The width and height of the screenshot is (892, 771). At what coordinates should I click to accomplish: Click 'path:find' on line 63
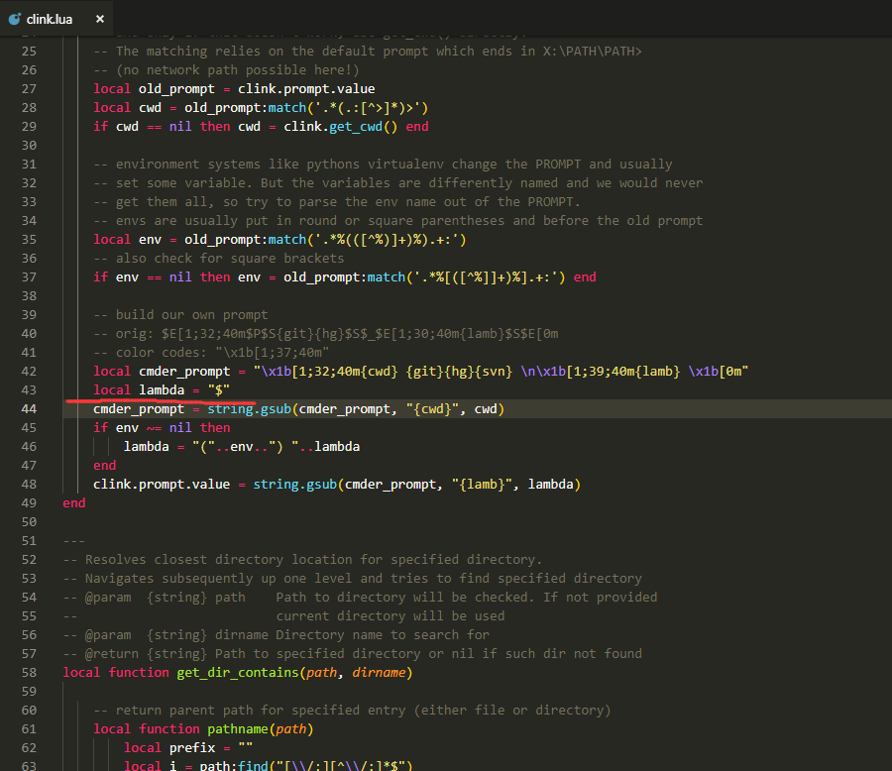click(x=234, y=765)
